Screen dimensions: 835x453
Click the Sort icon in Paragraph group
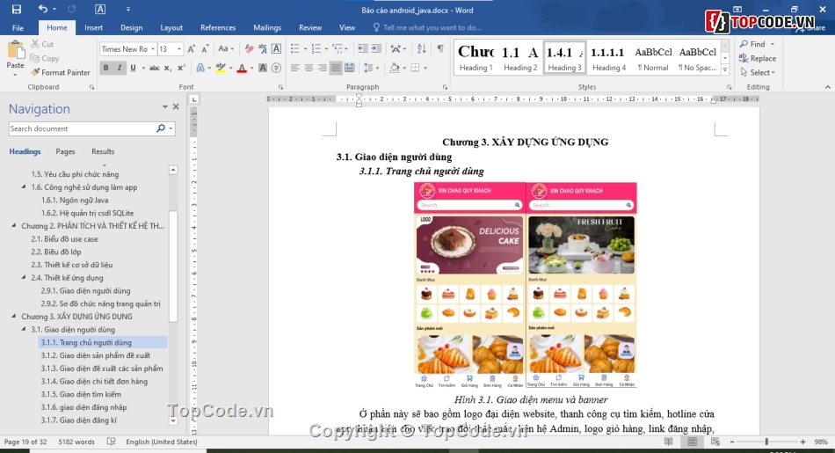point(422,49)
